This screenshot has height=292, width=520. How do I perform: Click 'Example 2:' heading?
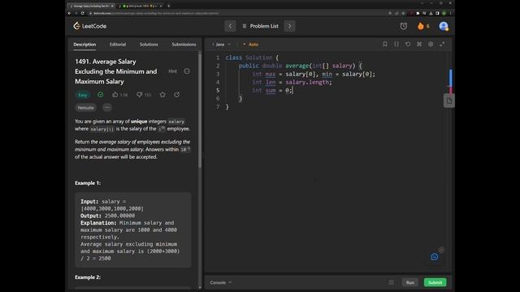88,277
